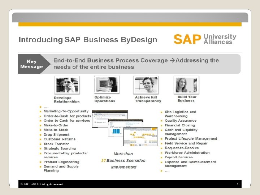The width and height of the screenshot is (260, 195).
Task: Click the Make-to-Stock item
Action: click(x=56, y=130)
